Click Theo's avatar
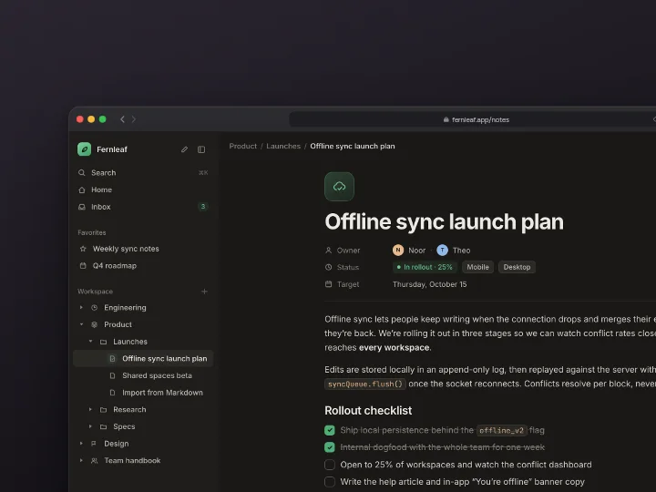Screen dimensions: 656x492 [x=442, y=251]
